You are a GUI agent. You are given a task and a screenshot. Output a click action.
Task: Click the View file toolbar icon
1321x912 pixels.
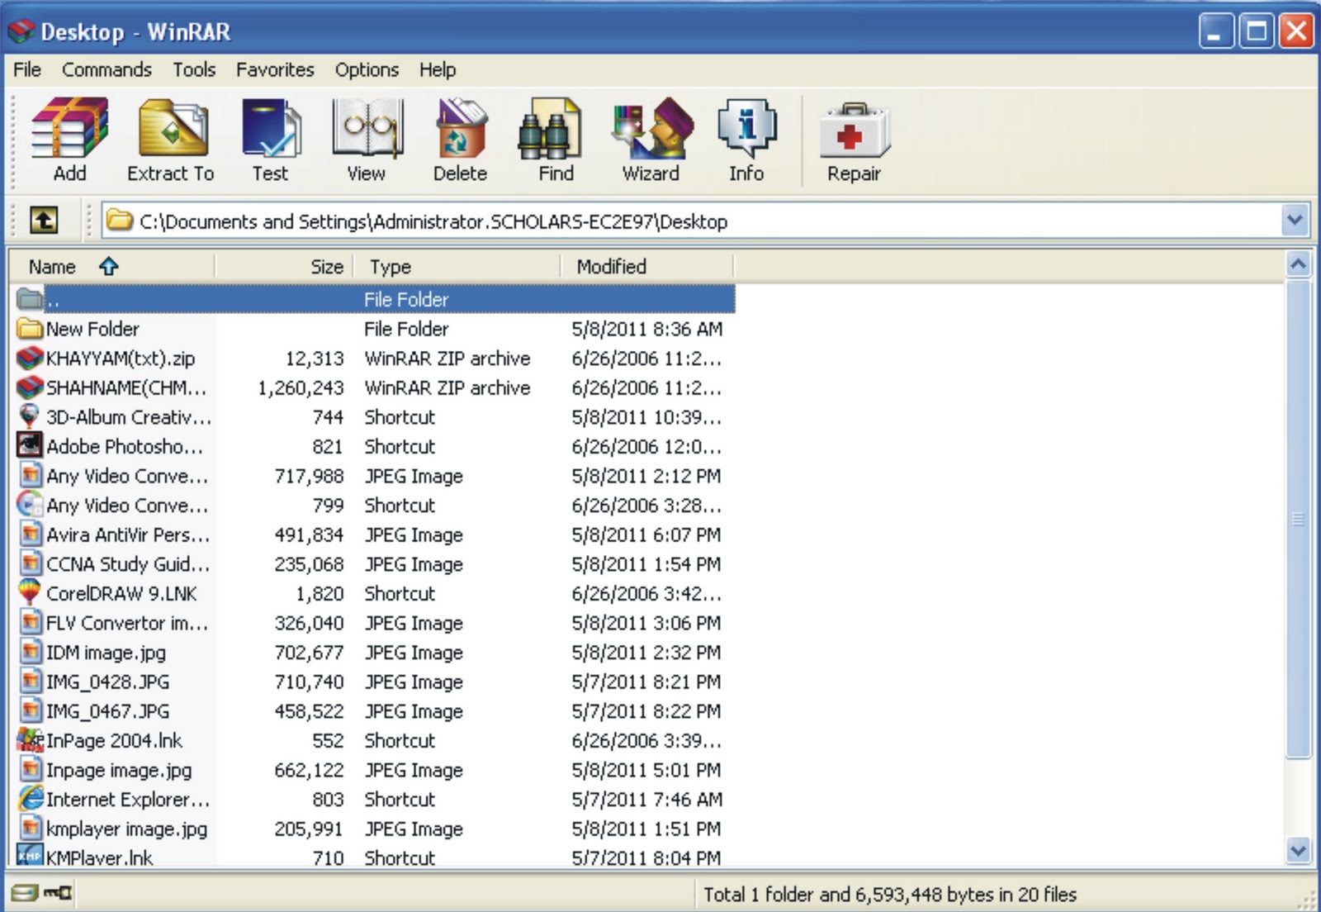click(367, 140)
